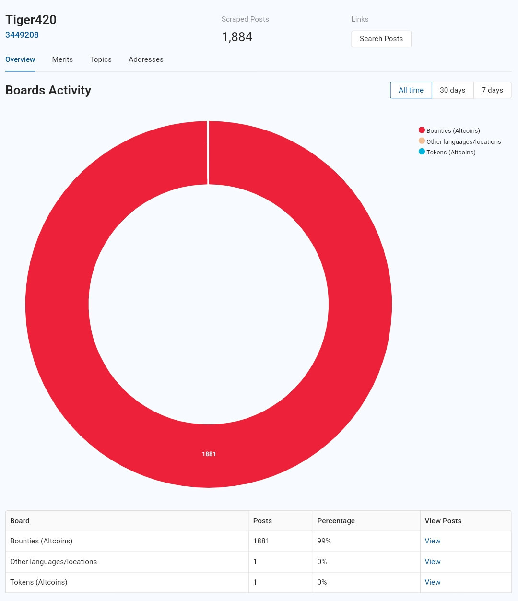
Task: Click the Boards Activity heading
Action: [x=48, y=90]
